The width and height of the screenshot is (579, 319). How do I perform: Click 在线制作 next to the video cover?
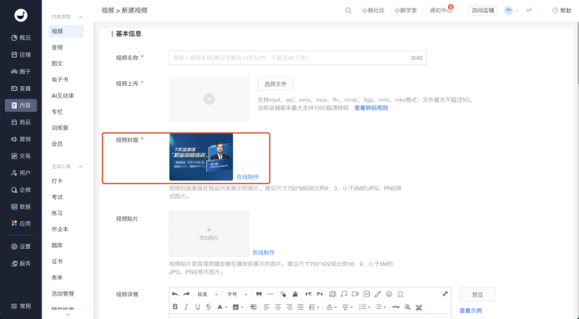point(248,177)
